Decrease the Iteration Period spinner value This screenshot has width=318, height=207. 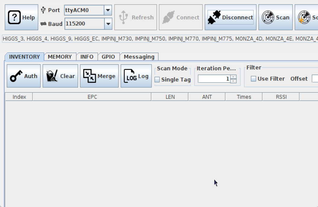tap(233, 81)
